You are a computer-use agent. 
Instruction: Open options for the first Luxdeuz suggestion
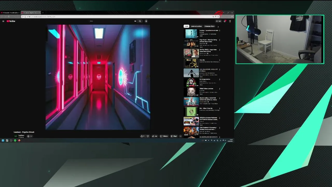click(x=220, y=30)
